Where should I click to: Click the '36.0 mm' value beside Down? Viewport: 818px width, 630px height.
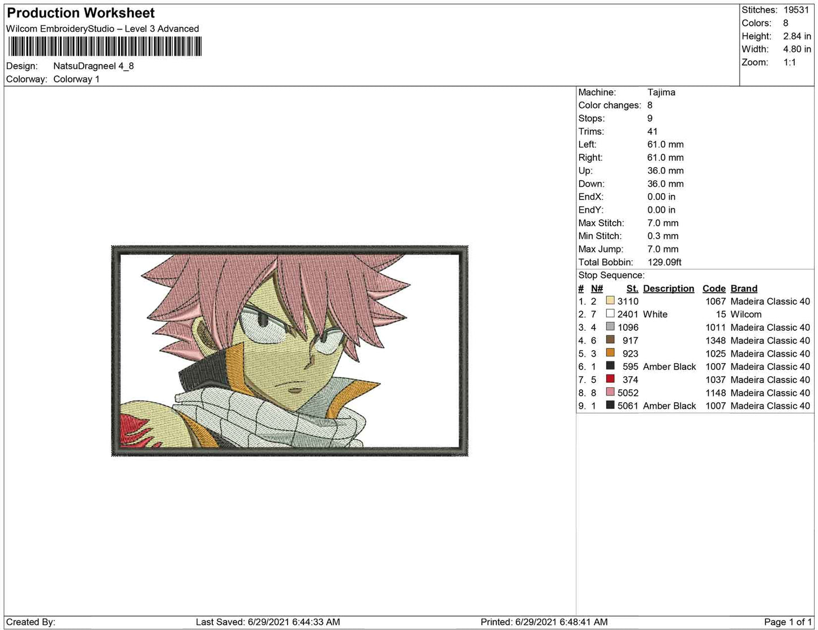point(666,184)
